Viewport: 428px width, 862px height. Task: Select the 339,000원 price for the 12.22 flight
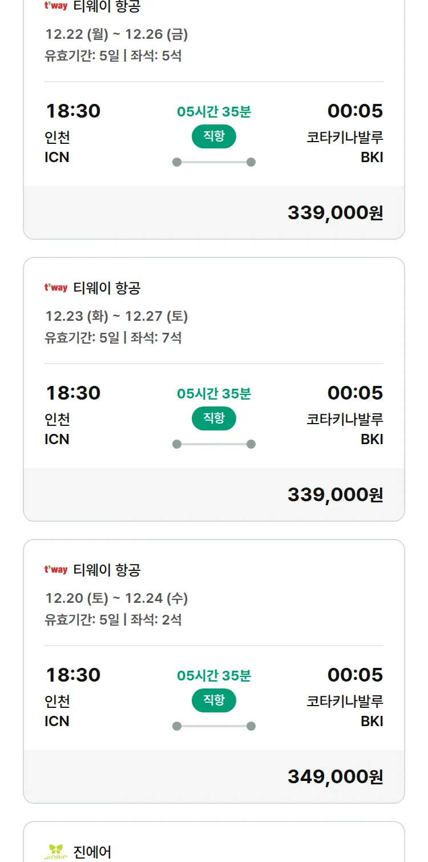coord(335,212)
